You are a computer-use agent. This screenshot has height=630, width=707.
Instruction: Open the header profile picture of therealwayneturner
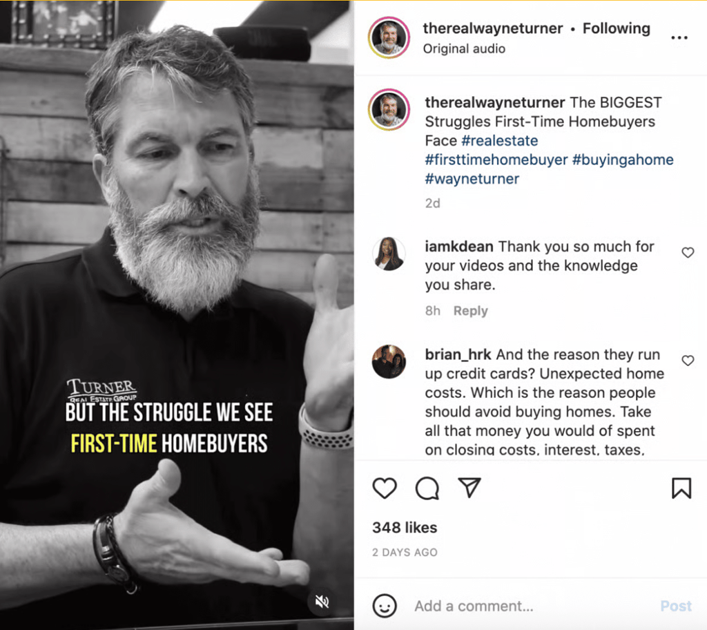(x=389, y=37)
